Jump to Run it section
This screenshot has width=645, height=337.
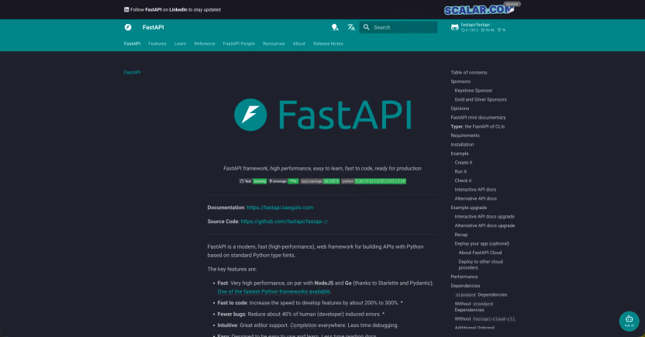point(460,172)
